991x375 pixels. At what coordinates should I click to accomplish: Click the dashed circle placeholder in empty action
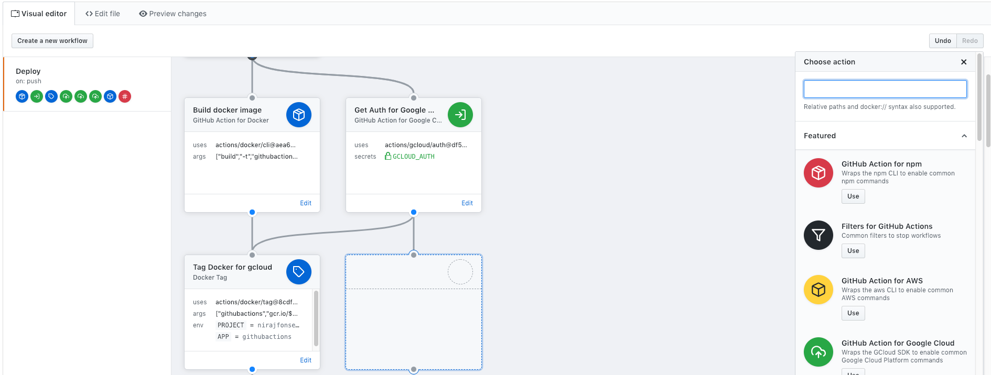coord(460,272)
